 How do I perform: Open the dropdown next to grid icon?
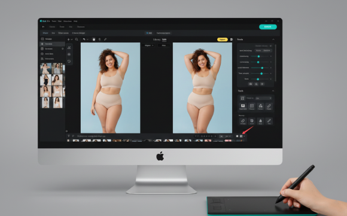[x=263, y=98]
